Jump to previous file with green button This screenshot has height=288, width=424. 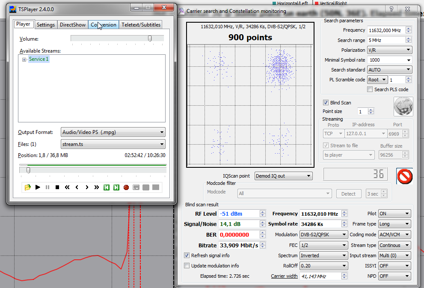(x=107, y=187)
